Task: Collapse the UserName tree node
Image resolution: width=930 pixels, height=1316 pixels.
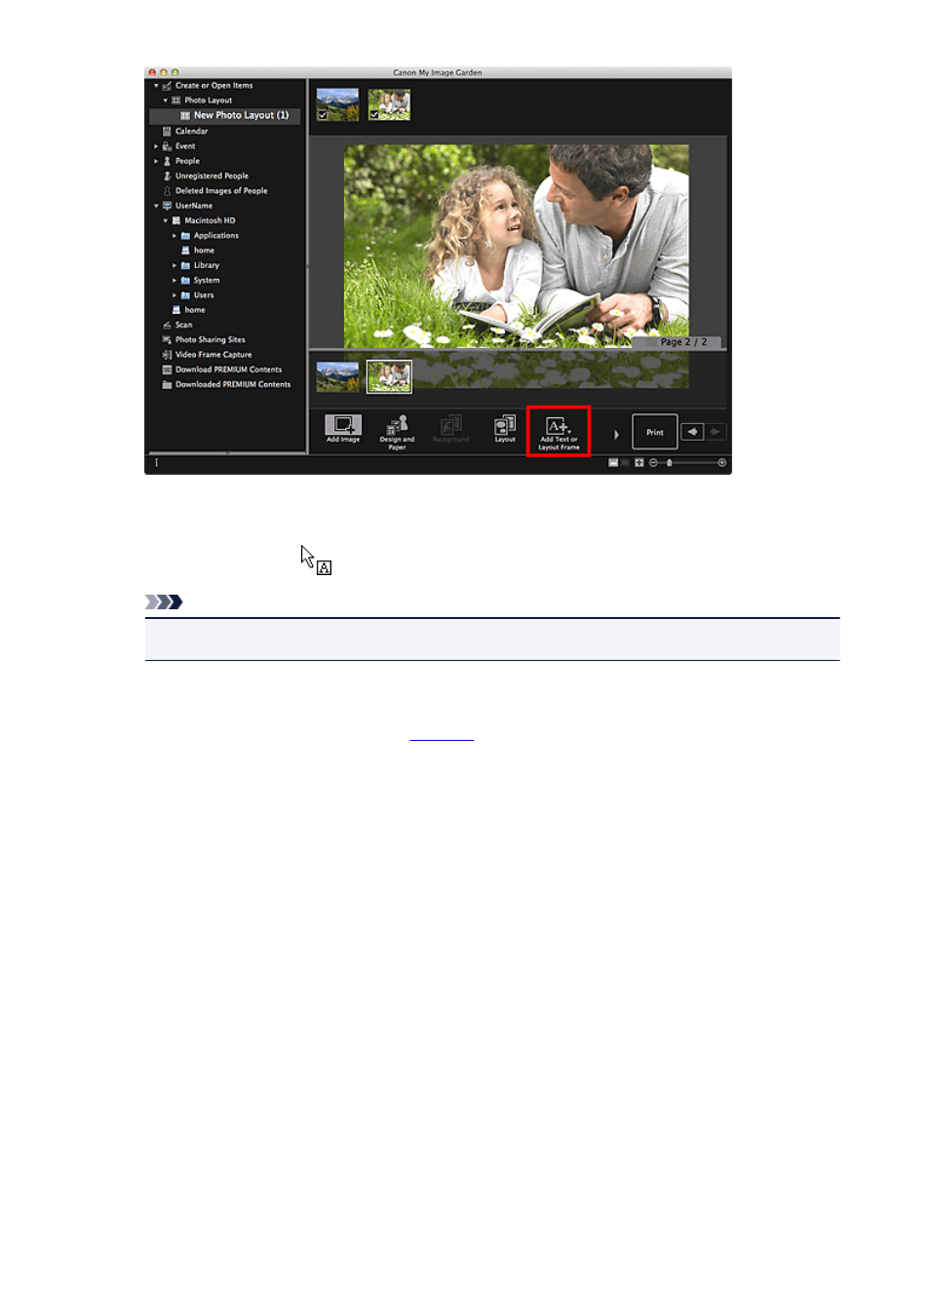Action: click(156, 206)
